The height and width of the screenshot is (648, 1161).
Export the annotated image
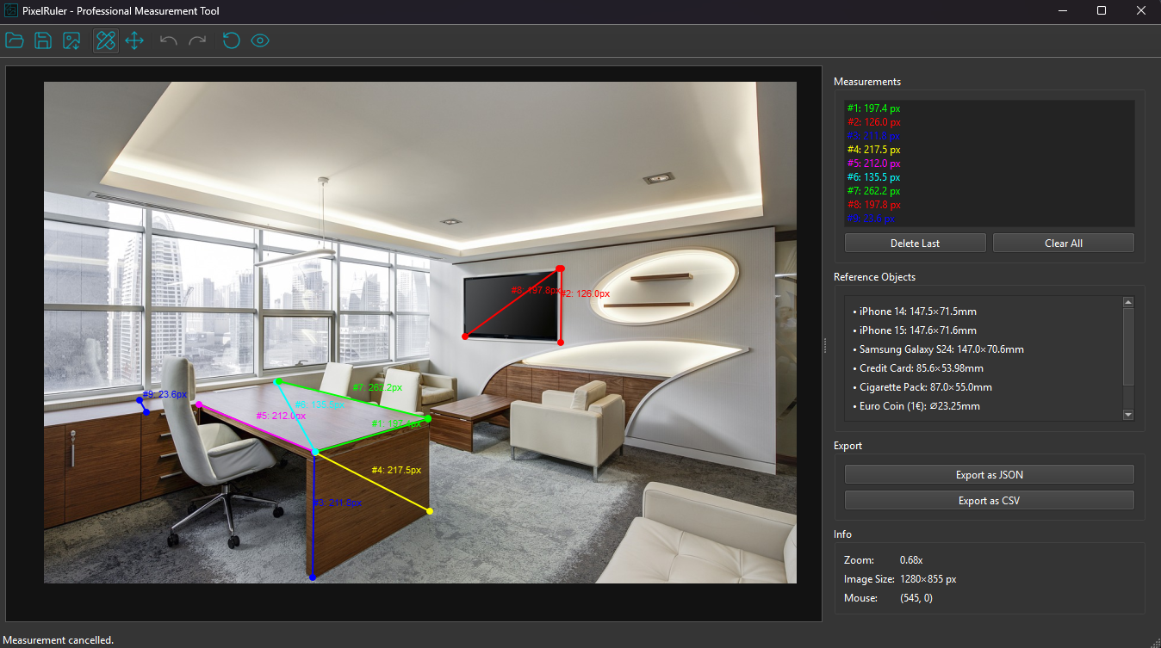[71, 40]
